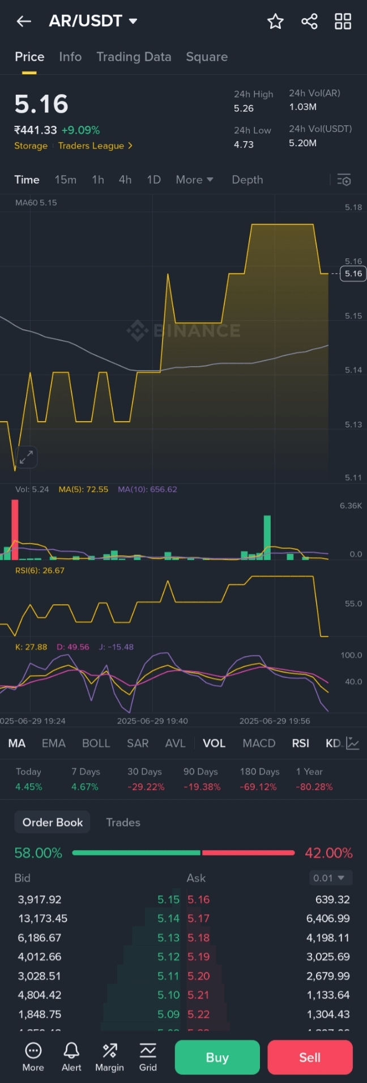
Task: Toggle the BOLL indicator
Action: coord(96,743)
